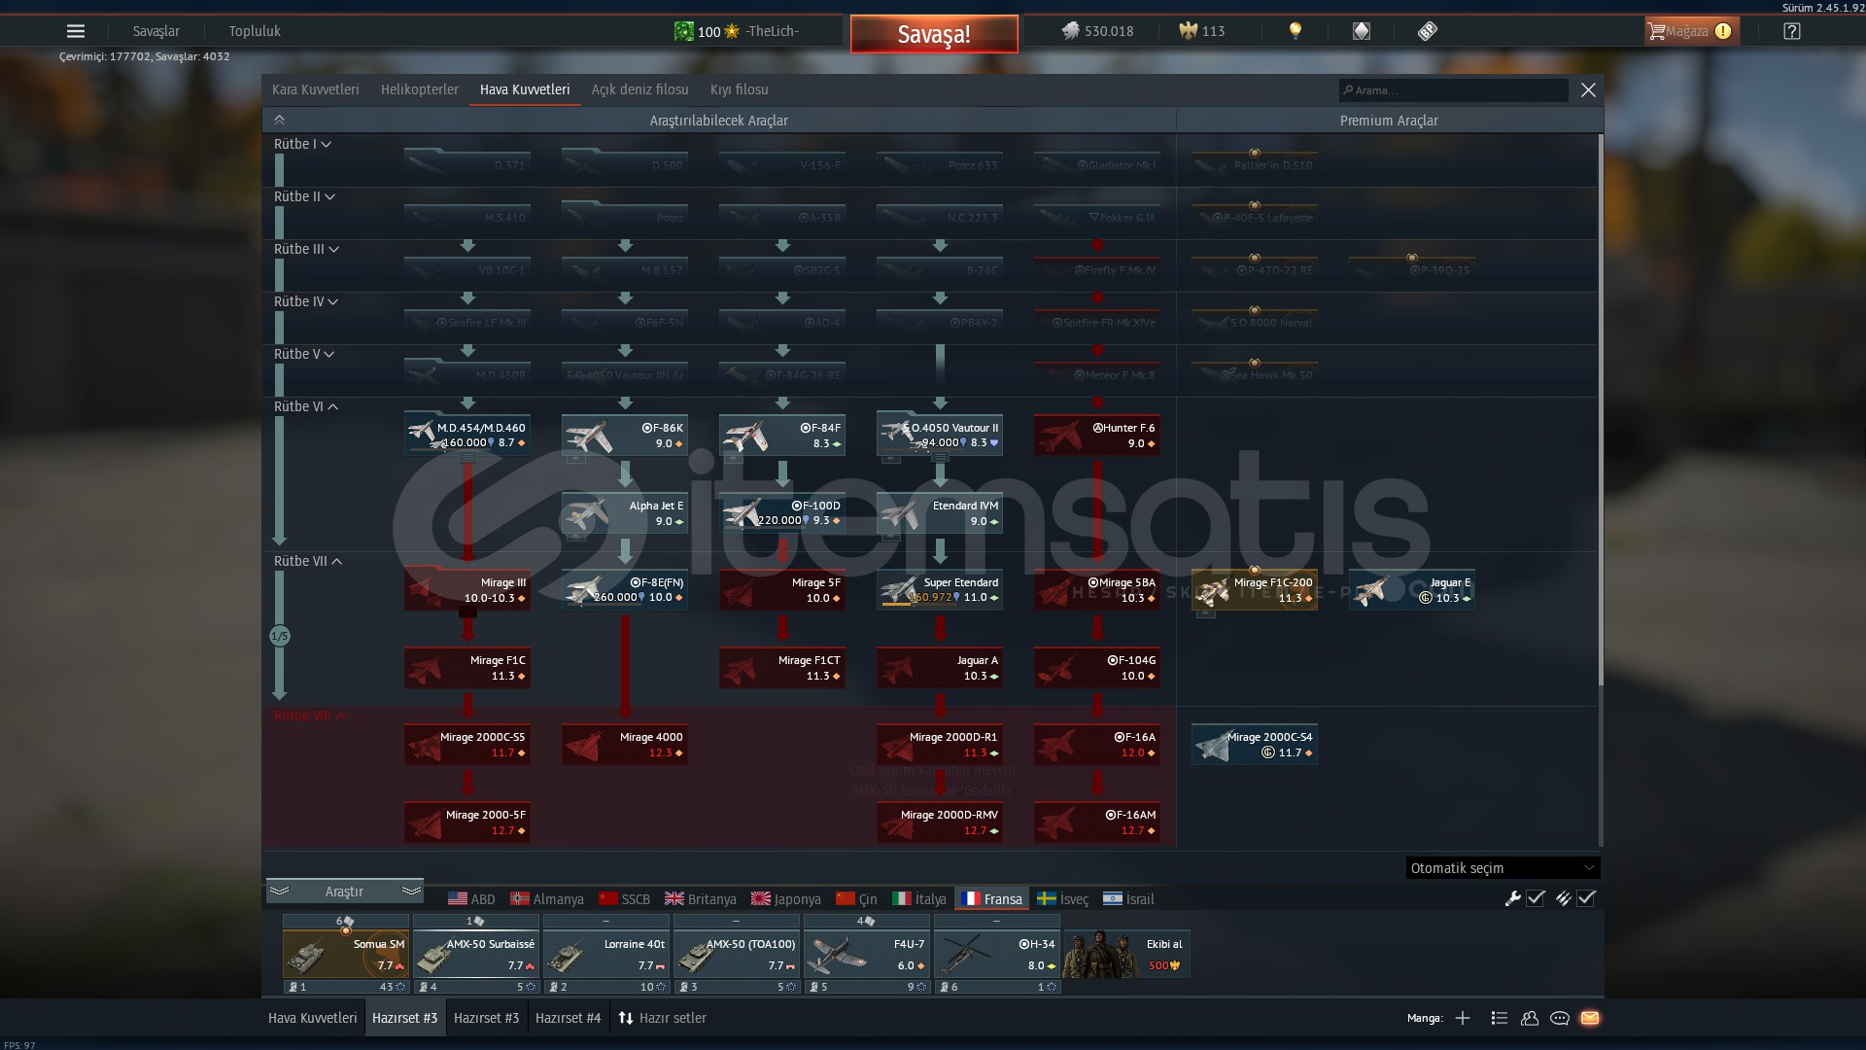
Task: Collapse all ranks with double-chevron icon
Action: [279, 121]
